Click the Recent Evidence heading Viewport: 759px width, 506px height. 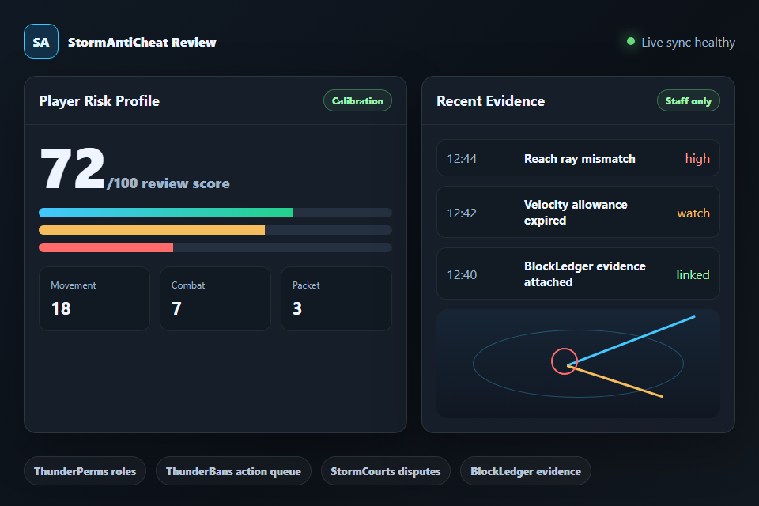[x=490, y=100]
